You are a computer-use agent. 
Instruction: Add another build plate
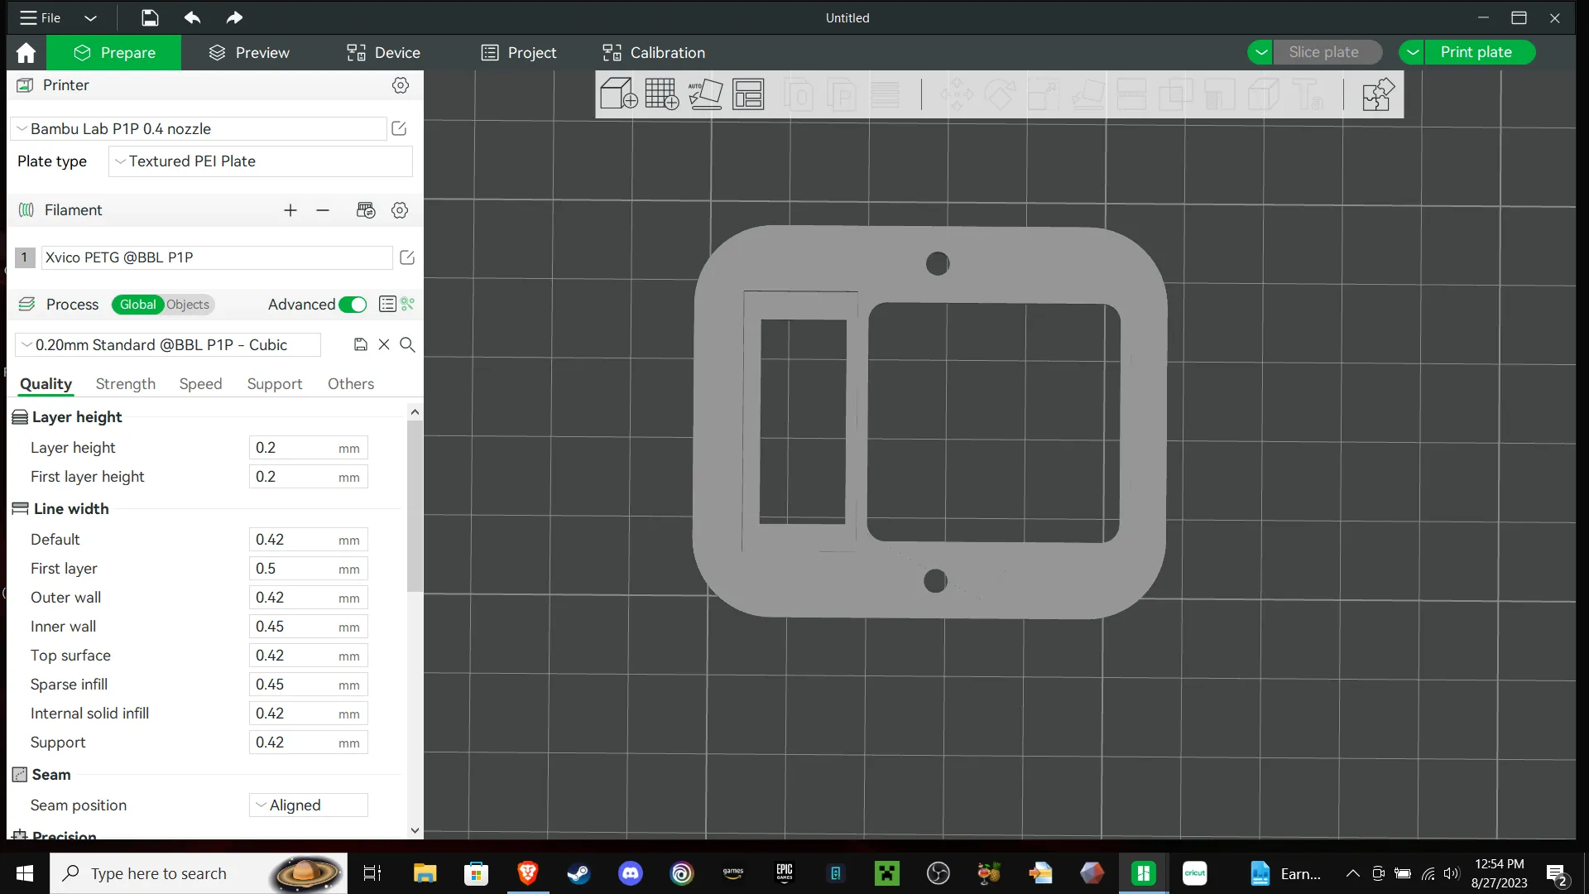click(661, 94)
